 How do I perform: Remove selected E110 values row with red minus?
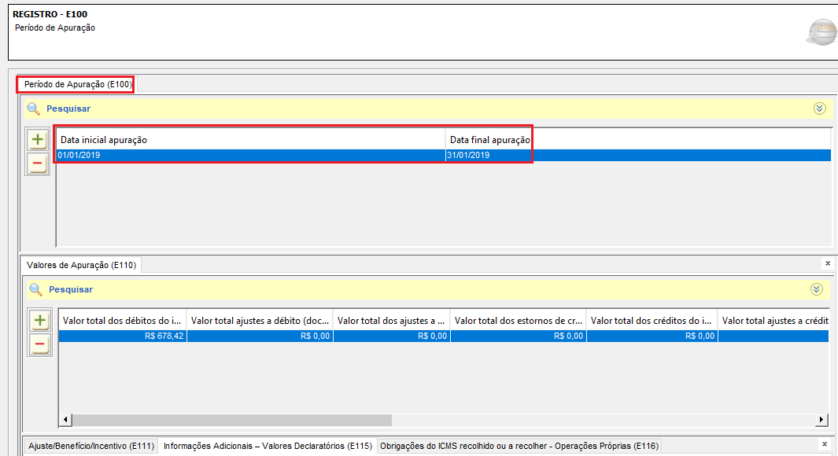coord(39,344)
